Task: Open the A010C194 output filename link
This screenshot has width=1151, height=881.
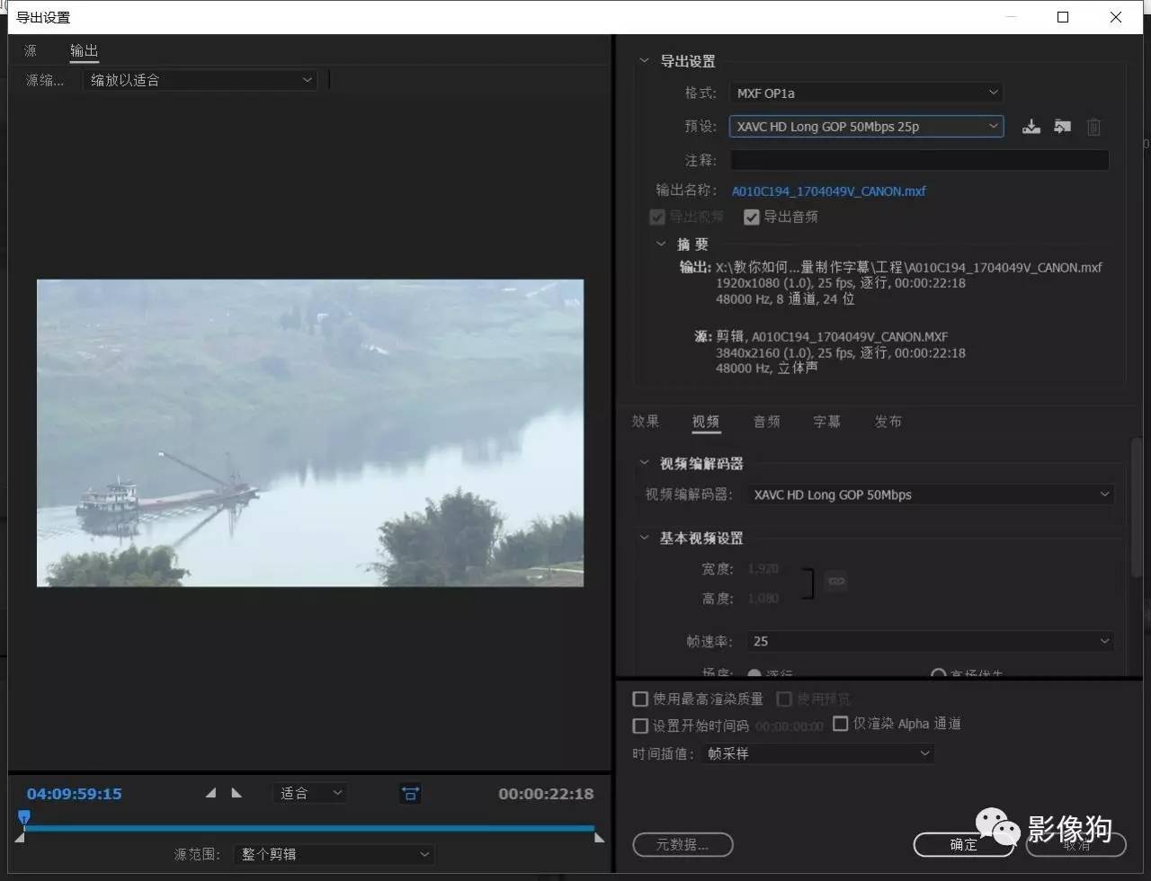Action: [x=828, y=191]
